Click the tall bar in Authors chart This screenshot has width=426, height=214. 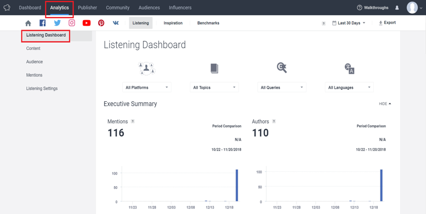pyautogui.click(x=382, y=186)
